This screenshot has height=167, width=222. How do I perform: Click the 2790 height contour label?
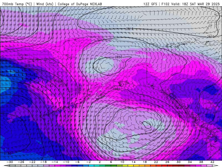[x=128, y=108]
